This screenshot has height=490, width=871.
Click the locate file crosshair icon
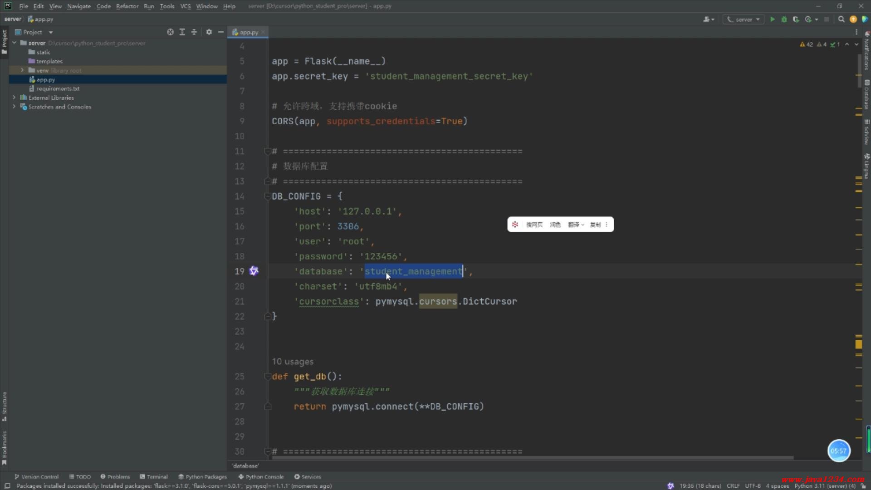pos(170,32)
